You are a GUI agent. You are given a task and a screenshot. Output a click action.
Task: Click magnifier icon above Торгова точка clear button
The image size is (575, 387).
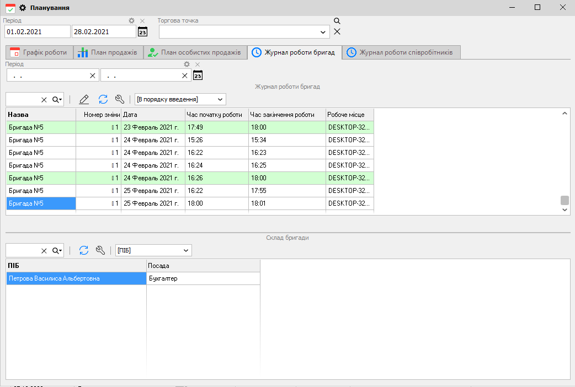point(337,21)
